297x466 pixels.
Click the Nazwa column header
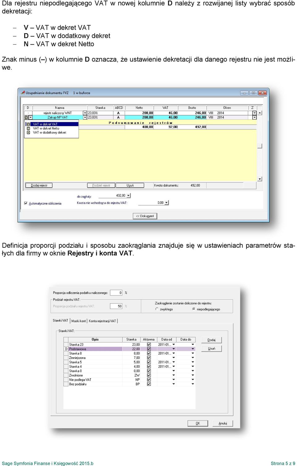60,108
